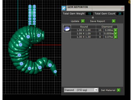This screenshot has height=100, width=133.
Task: Open the Diamond (3.52 spg) material dropdown
Action: pos(96,90)
